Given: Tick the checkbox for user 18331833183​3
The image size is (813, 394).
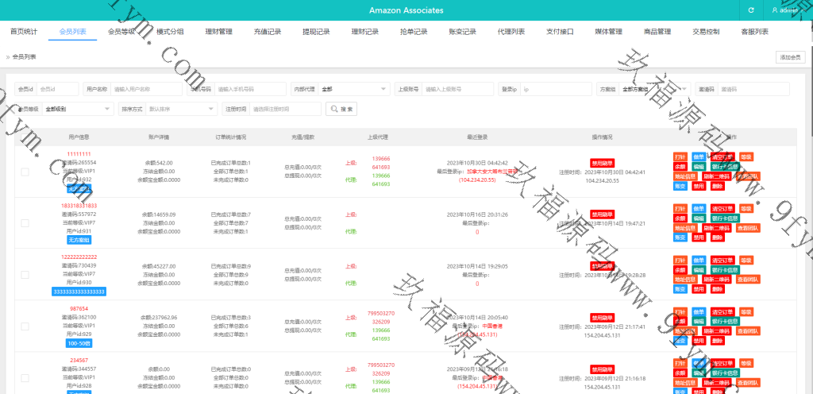Looking at the screenshot, I should pyautogui.click(x=25, y=223).
